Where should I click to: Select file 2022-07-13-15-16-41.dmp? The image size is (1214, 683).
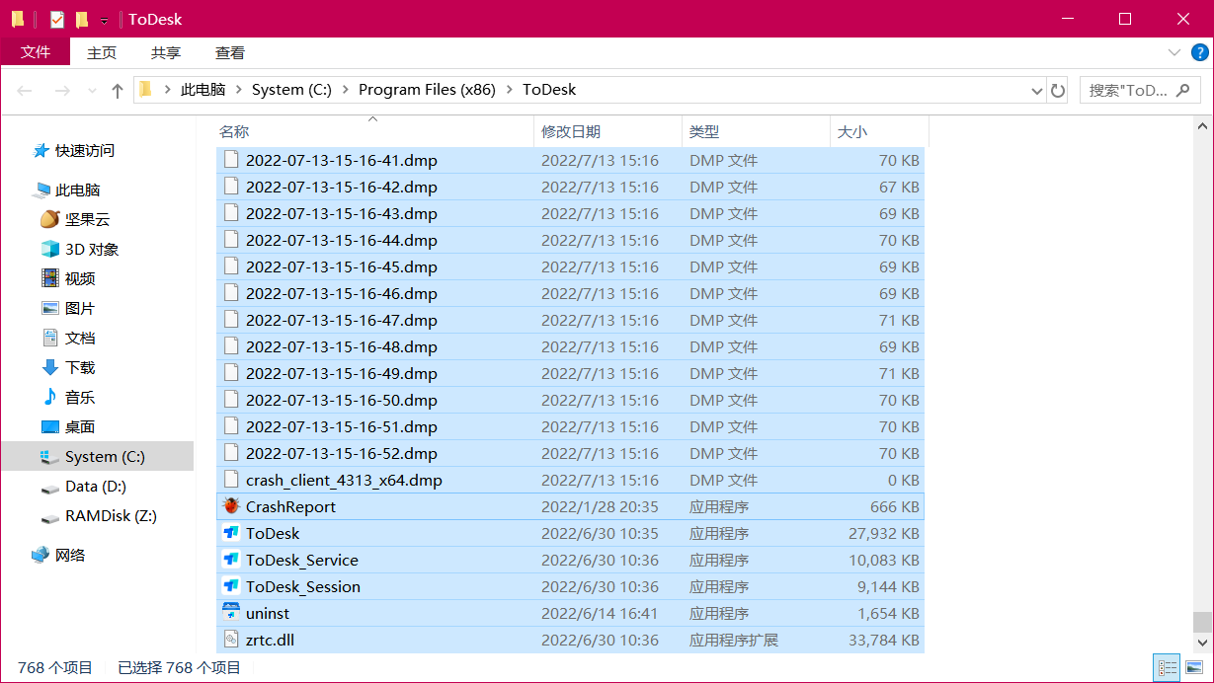[x=570, y=160]
